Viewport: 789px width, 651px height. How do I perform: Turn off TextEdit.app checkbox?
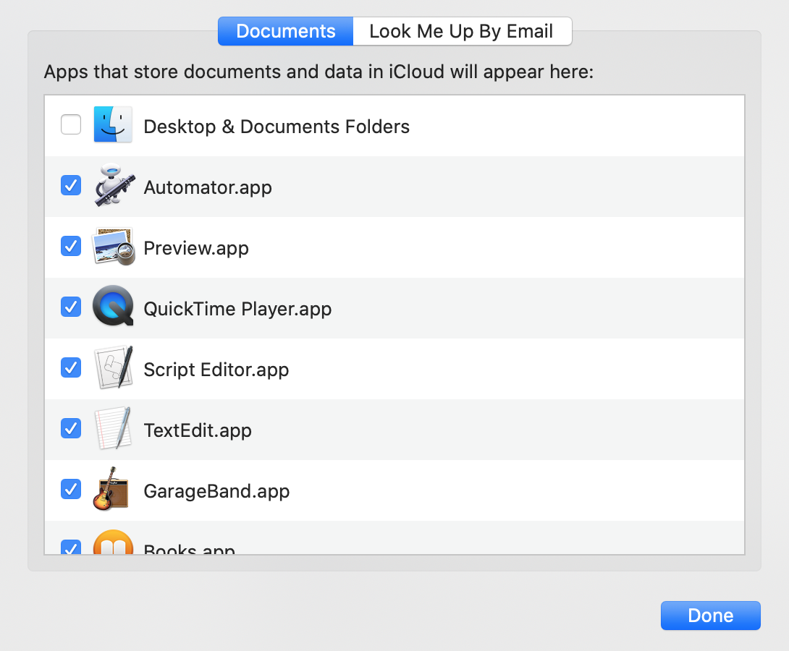coord(71,428)
